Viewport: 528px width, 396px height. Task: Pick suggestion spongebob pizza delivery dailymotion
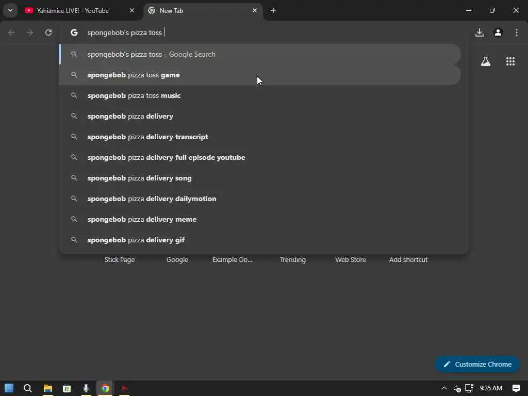click(x=260, y=199)
